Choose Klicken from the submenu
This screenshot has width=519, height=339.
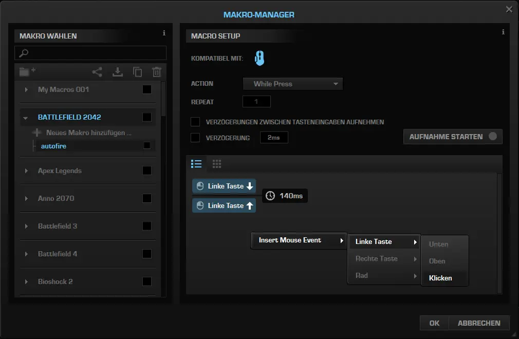point(444,278)
